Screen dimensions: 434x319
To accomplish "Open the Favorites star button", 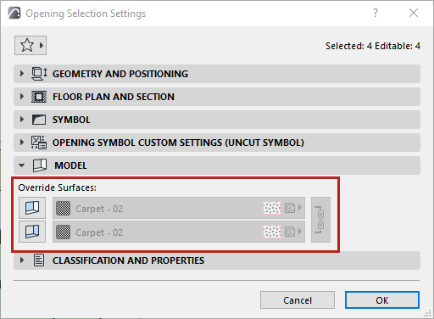I will (x=31, y=45).
